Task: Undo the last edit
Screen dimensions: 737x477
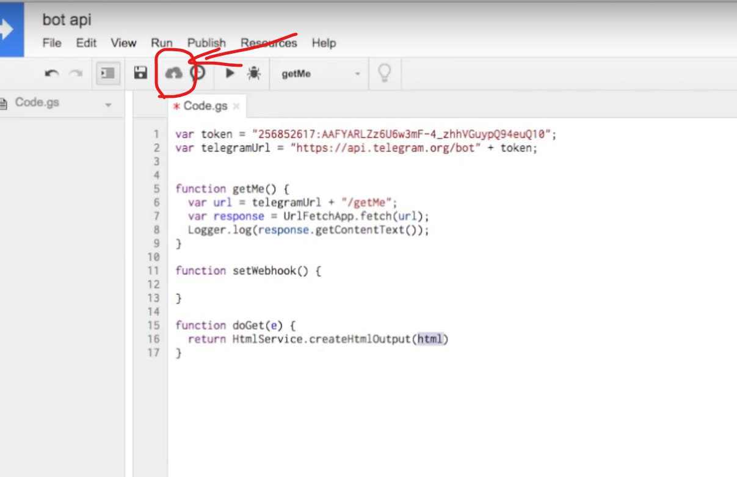Action: 52,74
